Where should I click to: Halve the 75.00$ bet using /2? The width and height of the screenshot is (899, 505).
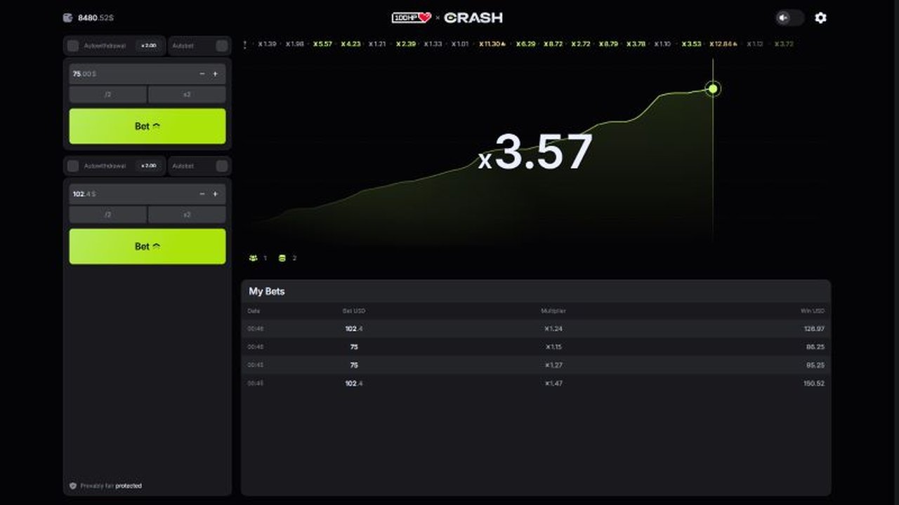pyautogui.click(x=108, y=95)
